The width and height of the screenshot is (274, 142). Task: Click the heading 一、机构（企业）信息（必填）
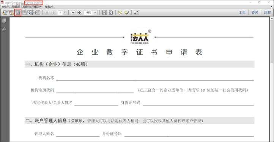coord(57,64)
